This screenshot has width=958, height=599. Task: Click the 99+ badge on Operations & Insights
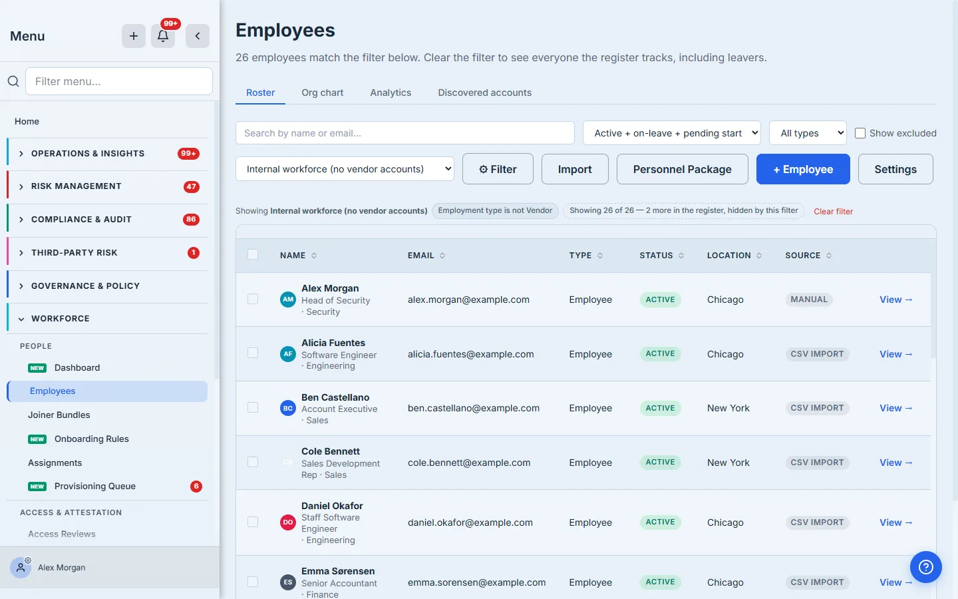pyautogui.click(x=189, y=154)
